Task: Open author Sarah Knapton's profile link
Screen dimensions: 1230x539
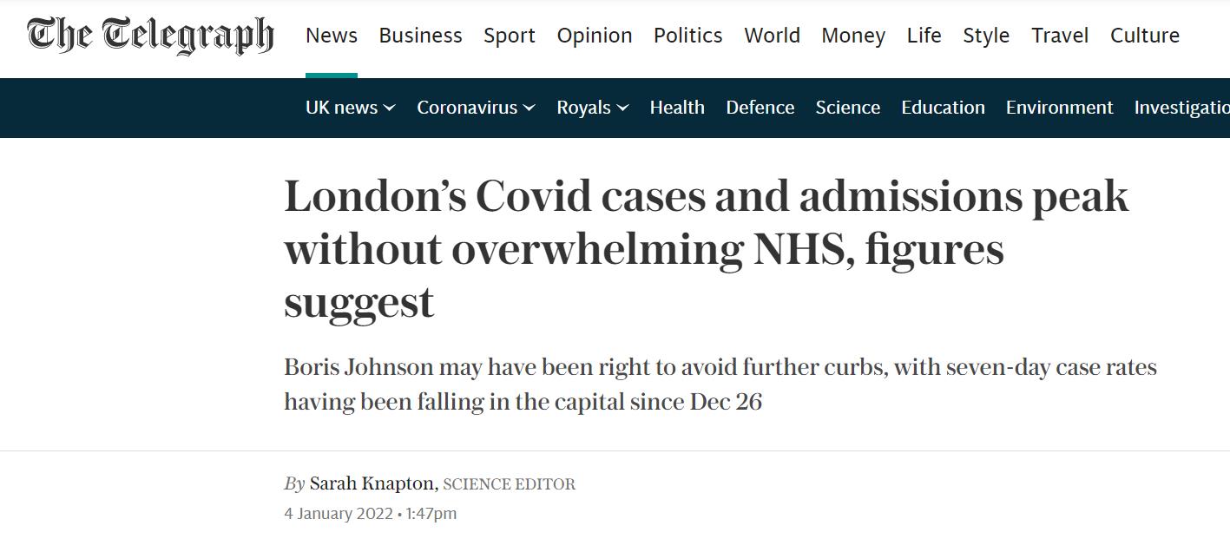Action: (x=373, y=483)
